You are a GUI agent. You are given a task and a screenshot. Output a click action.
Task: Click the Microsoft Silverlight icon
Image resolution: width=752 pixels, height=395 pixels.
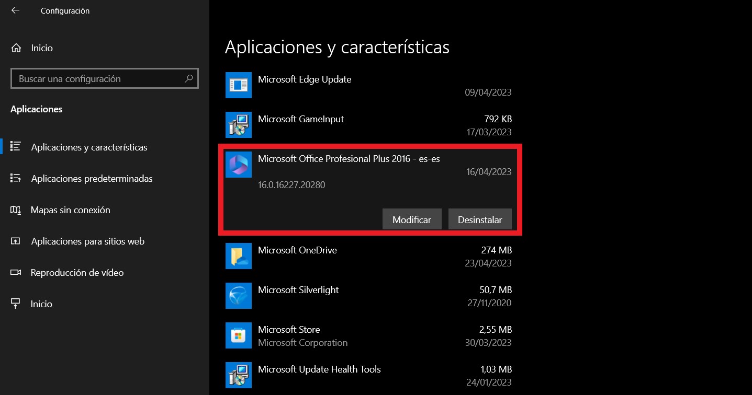[x=239, y=295]
